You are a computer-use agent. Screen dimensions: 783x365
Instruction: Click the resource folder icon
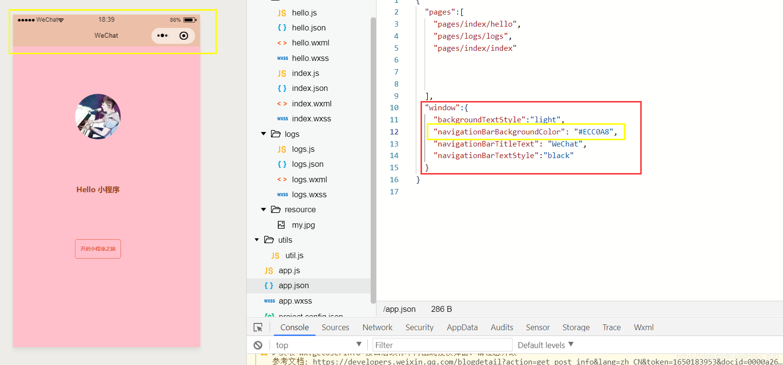(x=276, y=209)
